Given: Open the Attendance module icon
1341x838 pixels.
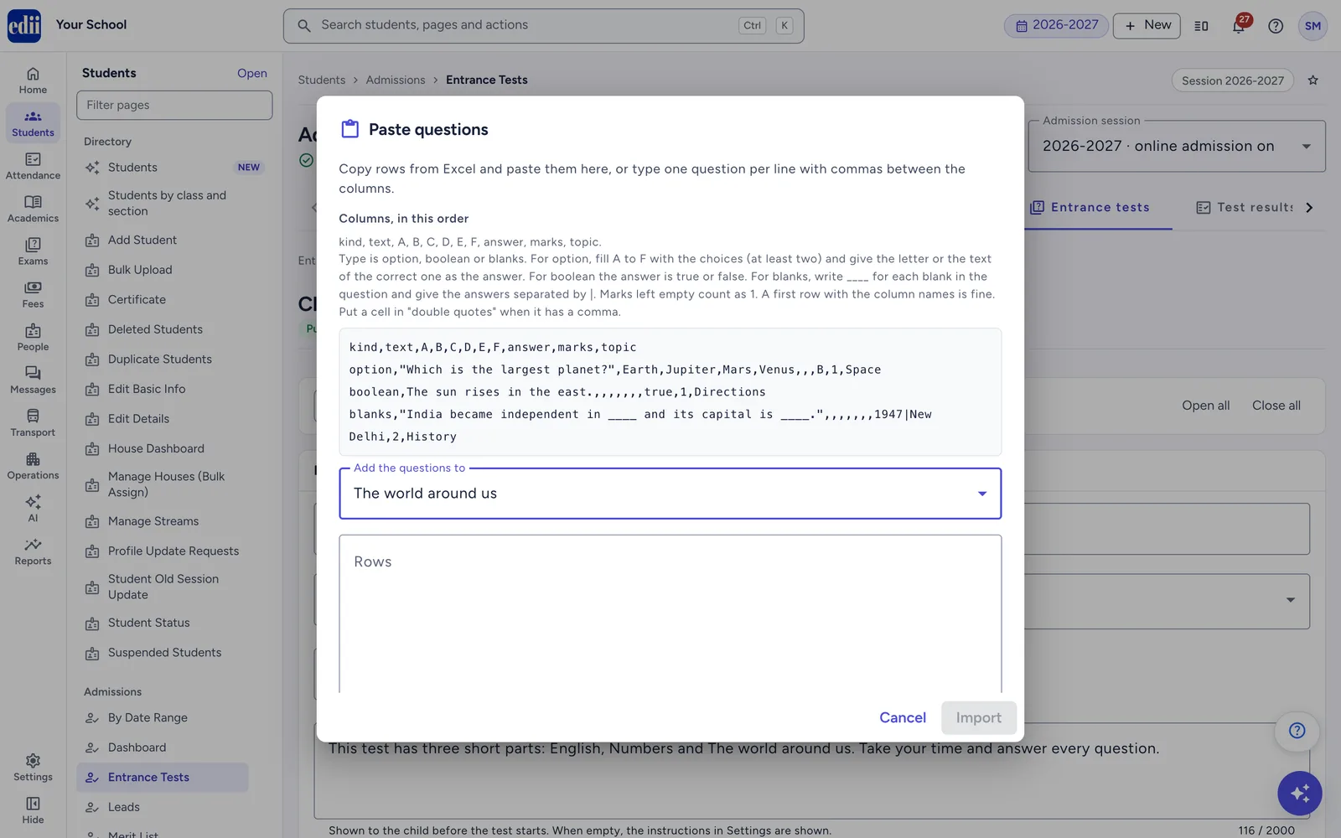Looking at the screenshot, I should [x=33, y=166].
